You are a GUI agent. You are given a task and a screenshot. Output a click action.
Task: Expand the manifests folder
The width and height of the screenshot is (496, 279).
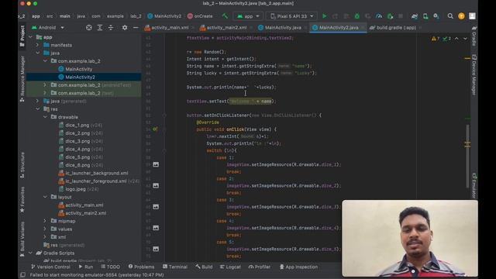(x=37, y=45)
